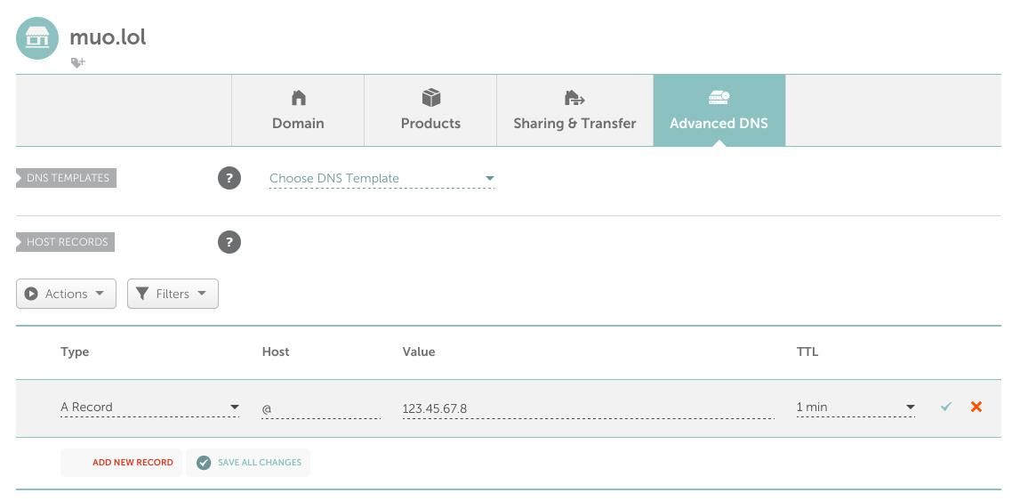Screen dimensions: 1012x501
Task: Click the muo.lol domain title
Action: tap(108, 36)
